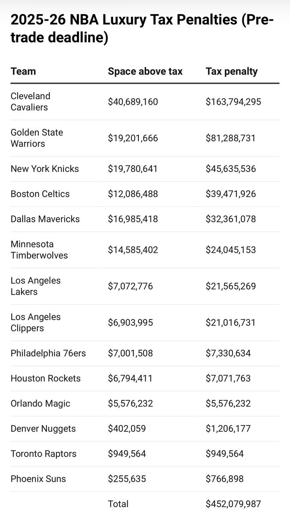Click the Space above tax column header
This screenshot has height=517, width=290.
tap(145, 72)
